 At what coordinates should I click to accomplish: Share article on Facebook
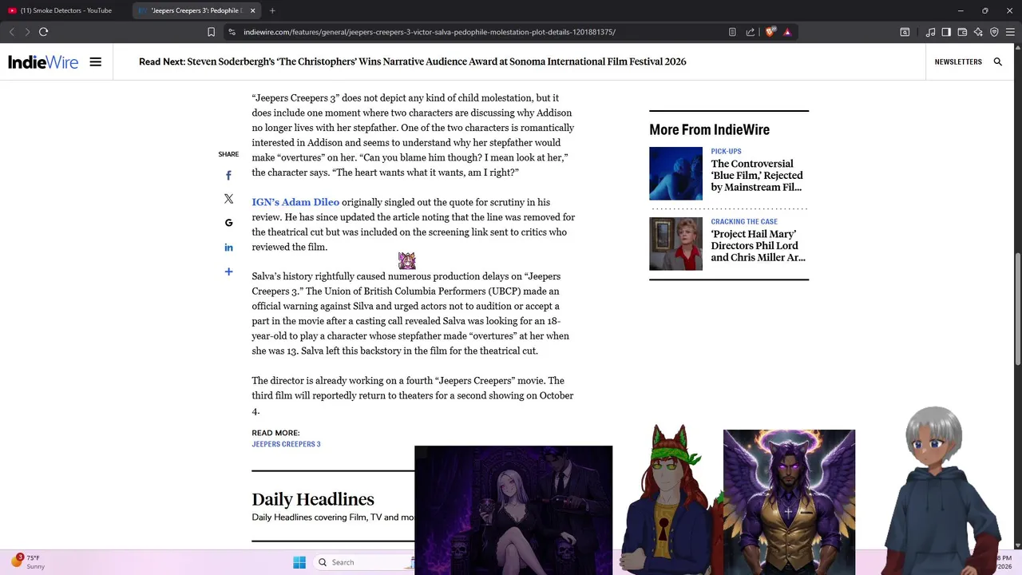228,176
